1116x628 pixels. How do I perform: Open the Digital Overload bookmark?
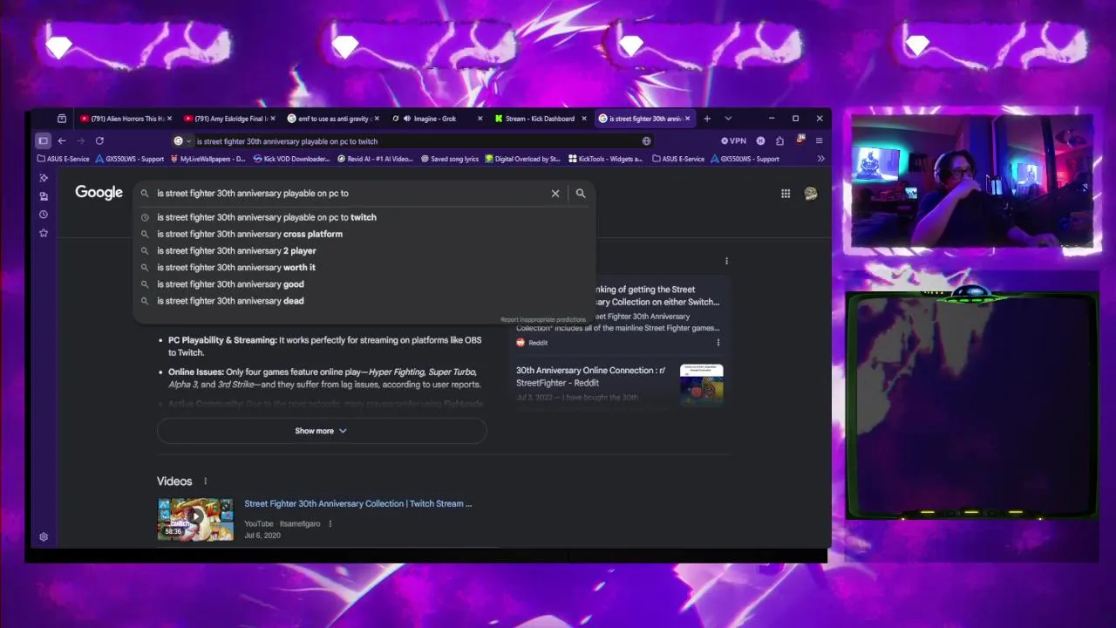522,159
